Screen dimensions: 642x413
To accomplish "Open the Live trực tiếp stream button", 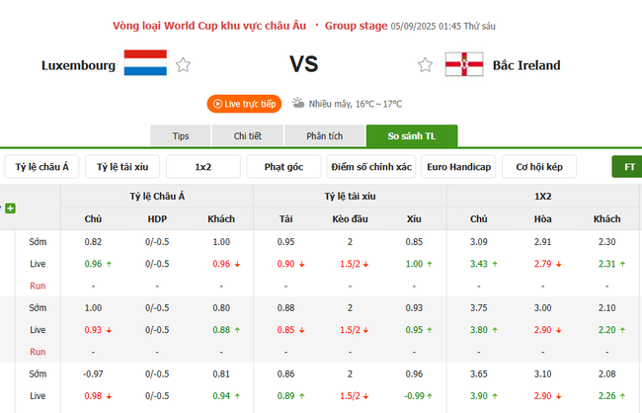I will pyautogui.click(x=244, y=103).
